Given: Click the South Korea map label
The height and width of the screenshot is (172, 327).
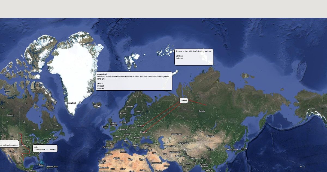Looking at the screenshot, I should (x=232, y=150).
